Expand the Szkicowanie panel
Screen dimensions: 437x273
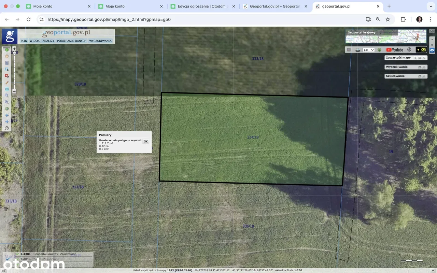click(x=420, y=76)
